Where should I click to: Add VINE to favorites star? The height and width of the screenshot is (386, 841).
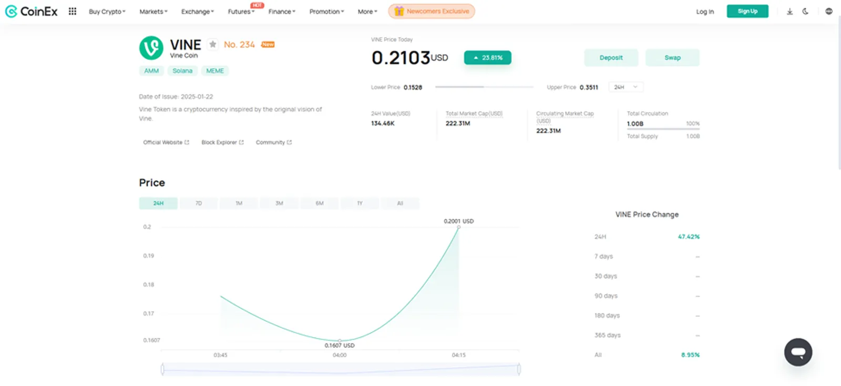point(212,44)
